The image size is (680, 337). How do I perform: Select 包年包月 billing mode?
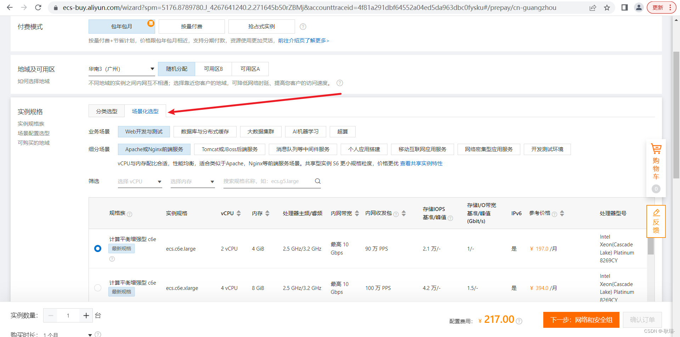pyautogui.click(x=122, y=27)
